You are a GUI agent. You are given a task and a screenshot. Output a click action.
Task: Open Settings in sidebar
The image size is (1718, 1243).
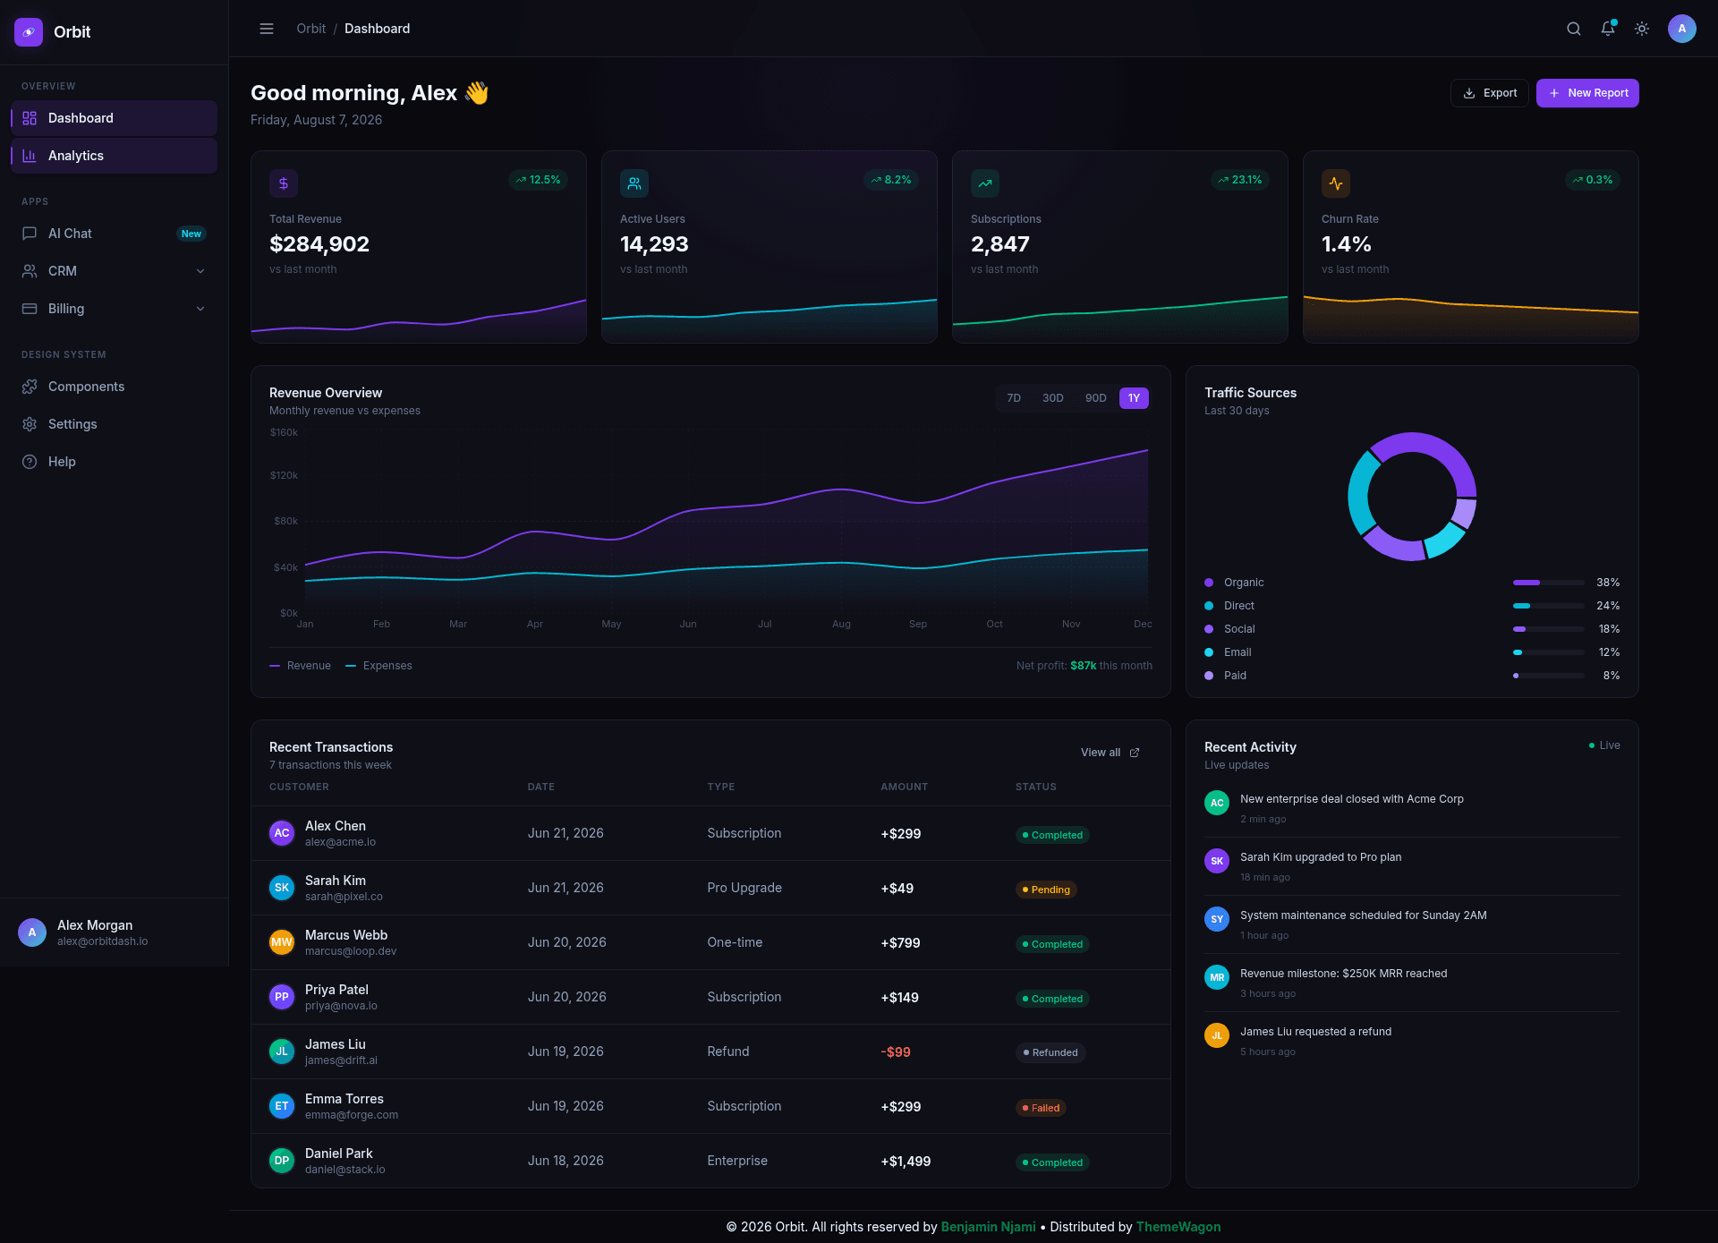pyautogui.click(x=114, y=424)
